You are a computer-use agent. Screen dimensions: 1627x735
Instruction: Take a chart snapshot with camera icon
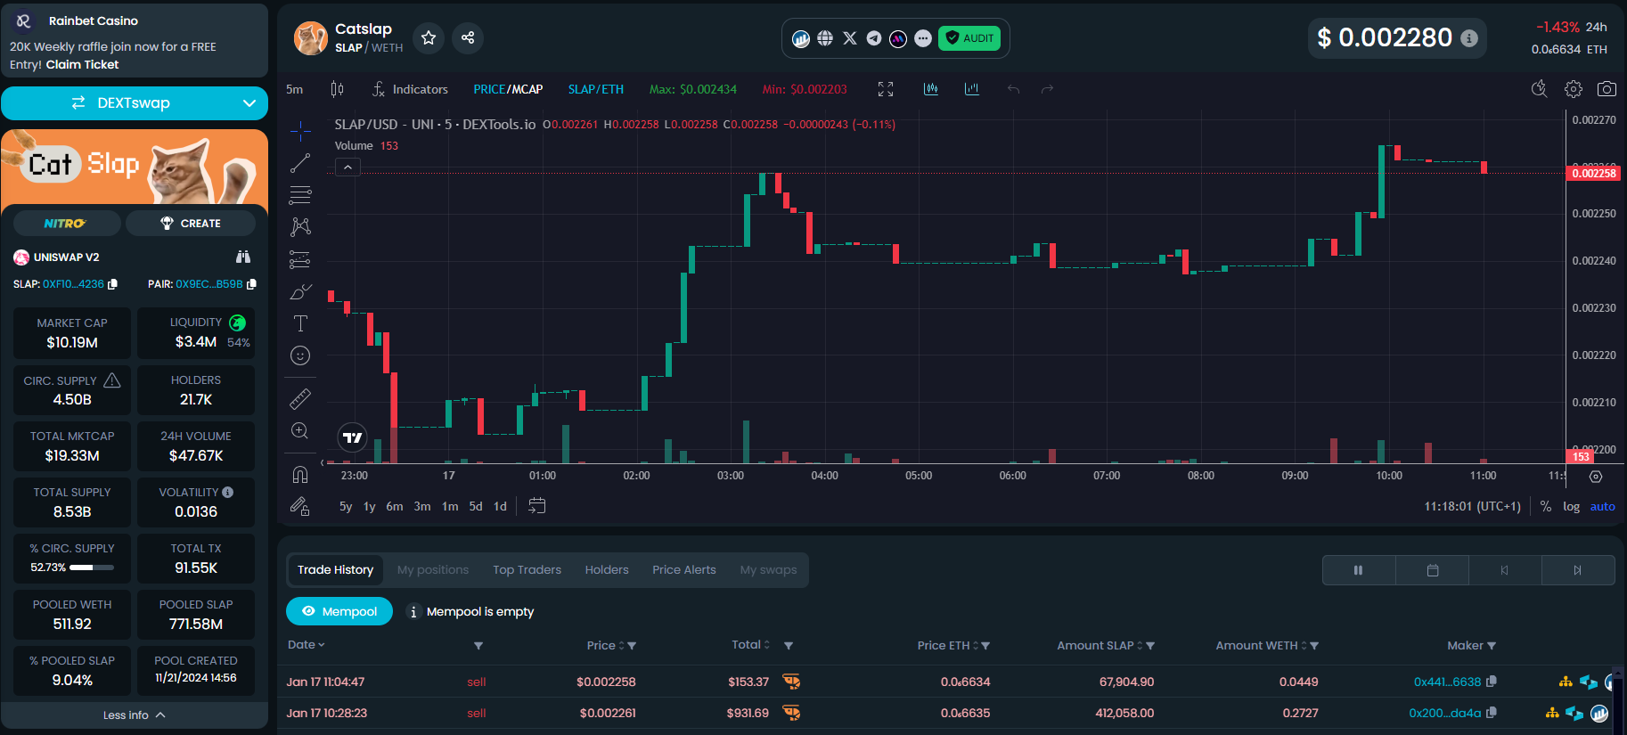(1607, 89)
